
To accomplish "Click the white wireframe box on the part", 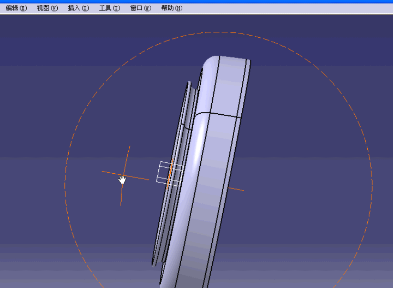I will [x=170, y=174].
